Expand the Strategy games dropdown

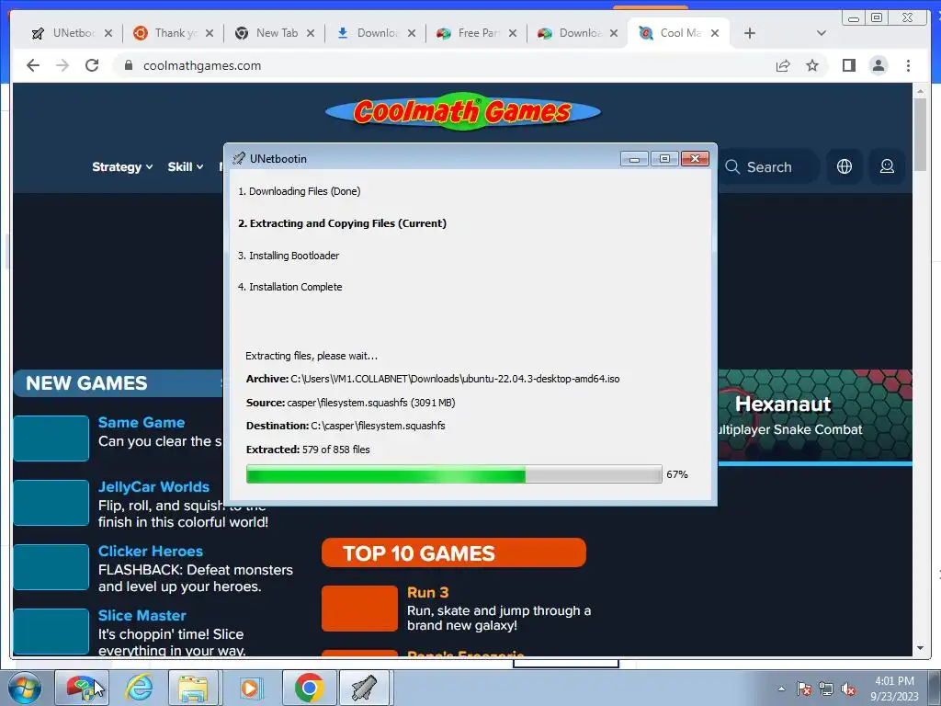click(x=122, y=167)
